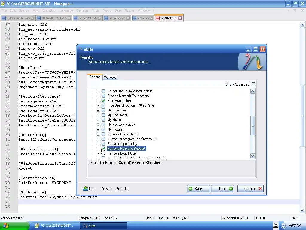Click the nLite title bar icon
The image size is (306, 230).
coord(81,49)
